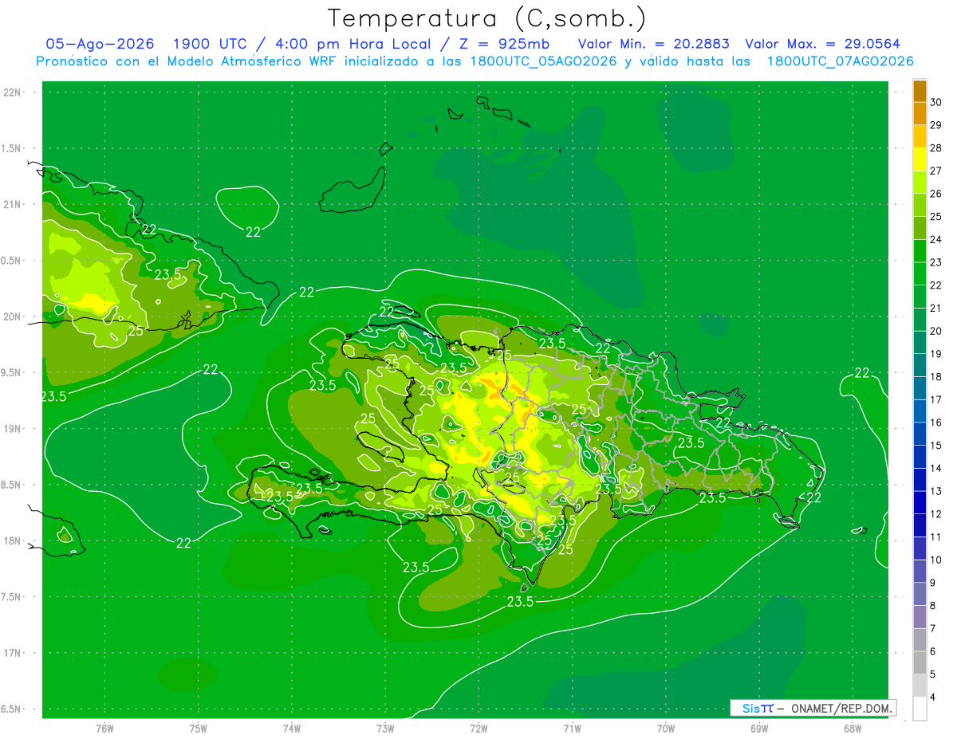Click color scale label "4"
Screen dimensions: 957x739
click(x=934, y=697)
